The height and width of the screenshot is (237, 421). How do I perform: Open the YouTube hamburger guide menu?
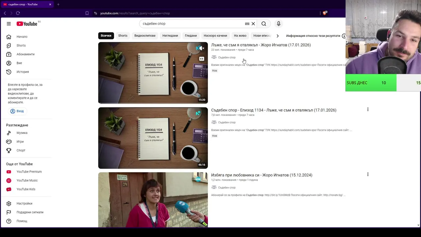(x=9, y=24)
